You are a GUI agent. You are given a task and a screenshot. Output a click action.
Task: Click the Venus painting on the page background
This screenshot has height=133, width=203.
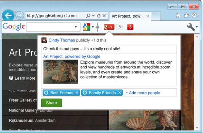point(144,120)
